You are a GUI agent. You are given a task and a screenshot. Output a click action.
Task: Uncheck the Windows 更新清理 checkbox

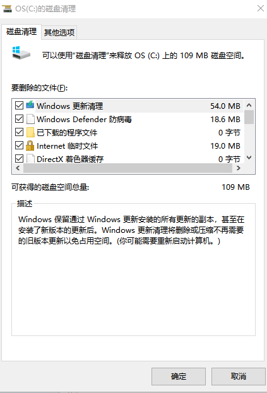[x=19, y=106]
